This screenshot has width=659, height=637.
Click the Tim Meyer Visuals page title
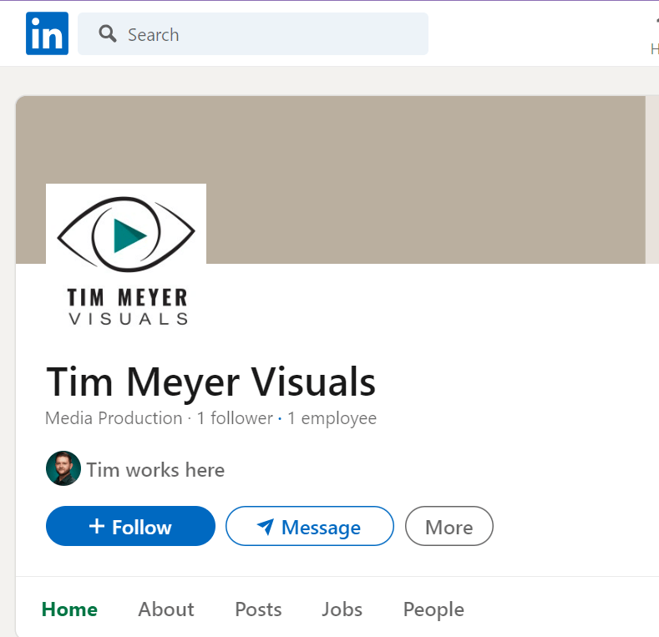pyautogui.click(x=210, y=382)
